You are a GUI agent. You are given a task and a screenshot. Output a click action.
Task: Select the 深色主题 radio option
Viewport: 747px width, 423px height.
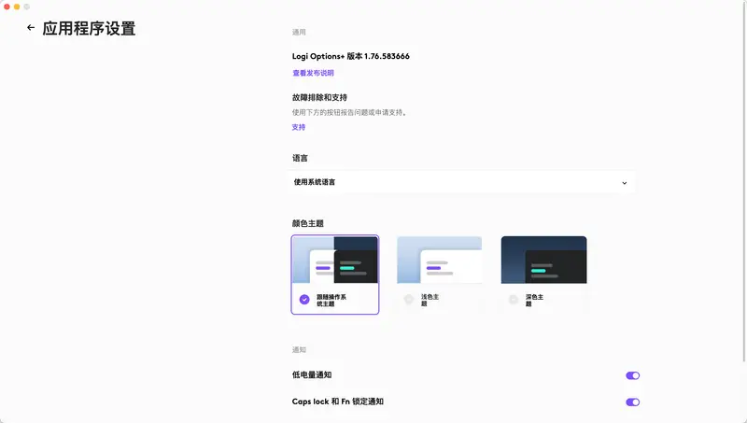coord(513,300)
